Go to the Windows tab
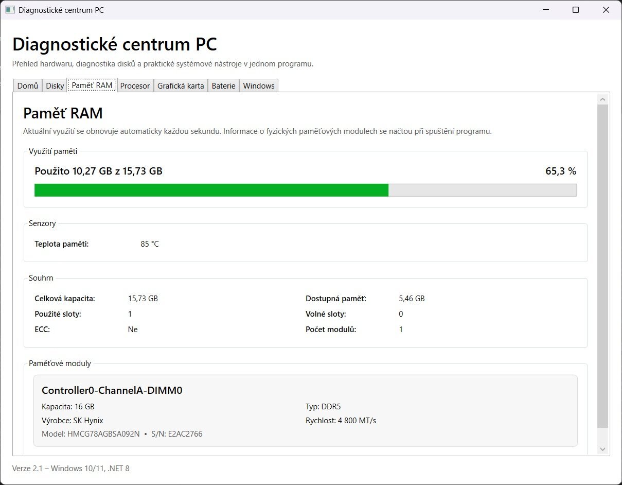622x485 pixels. (259, 86)
